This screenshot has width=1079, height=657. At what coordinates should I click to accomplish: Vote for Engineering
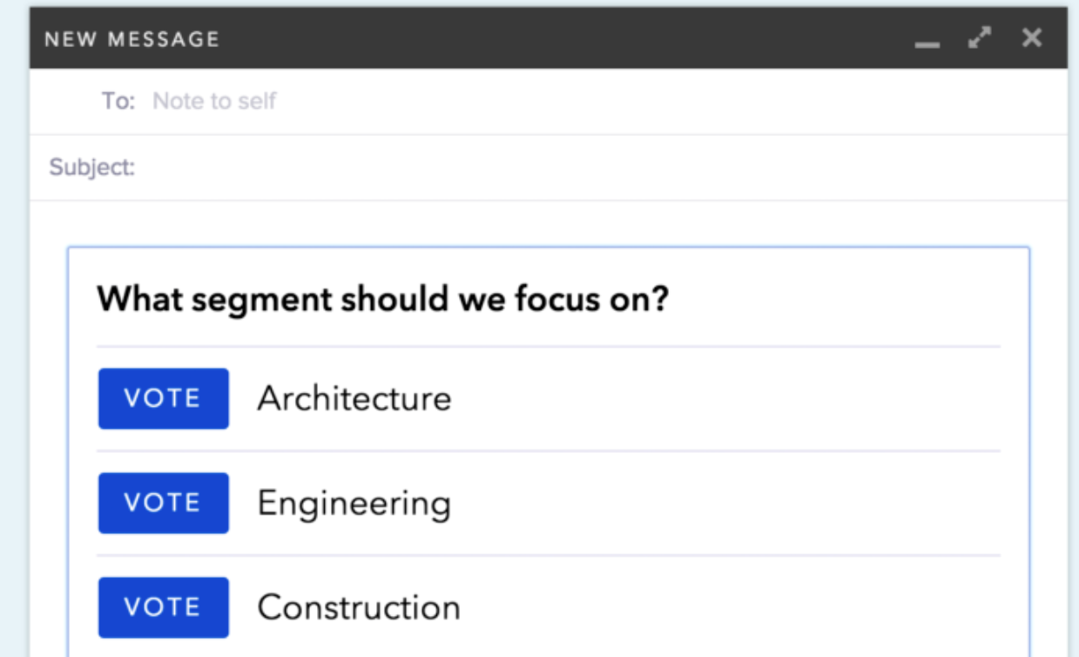[163, 503]
